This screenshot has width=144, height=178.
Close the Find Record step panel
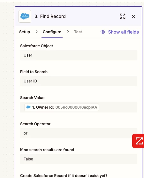tap(133, 16)
